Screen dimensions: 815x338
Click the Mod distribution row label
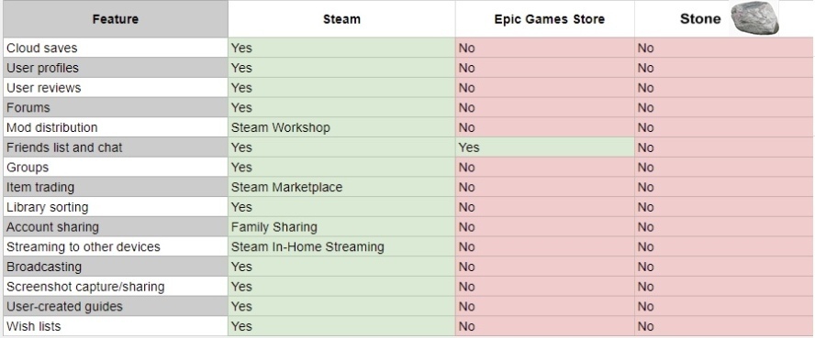tap(116, 127)
